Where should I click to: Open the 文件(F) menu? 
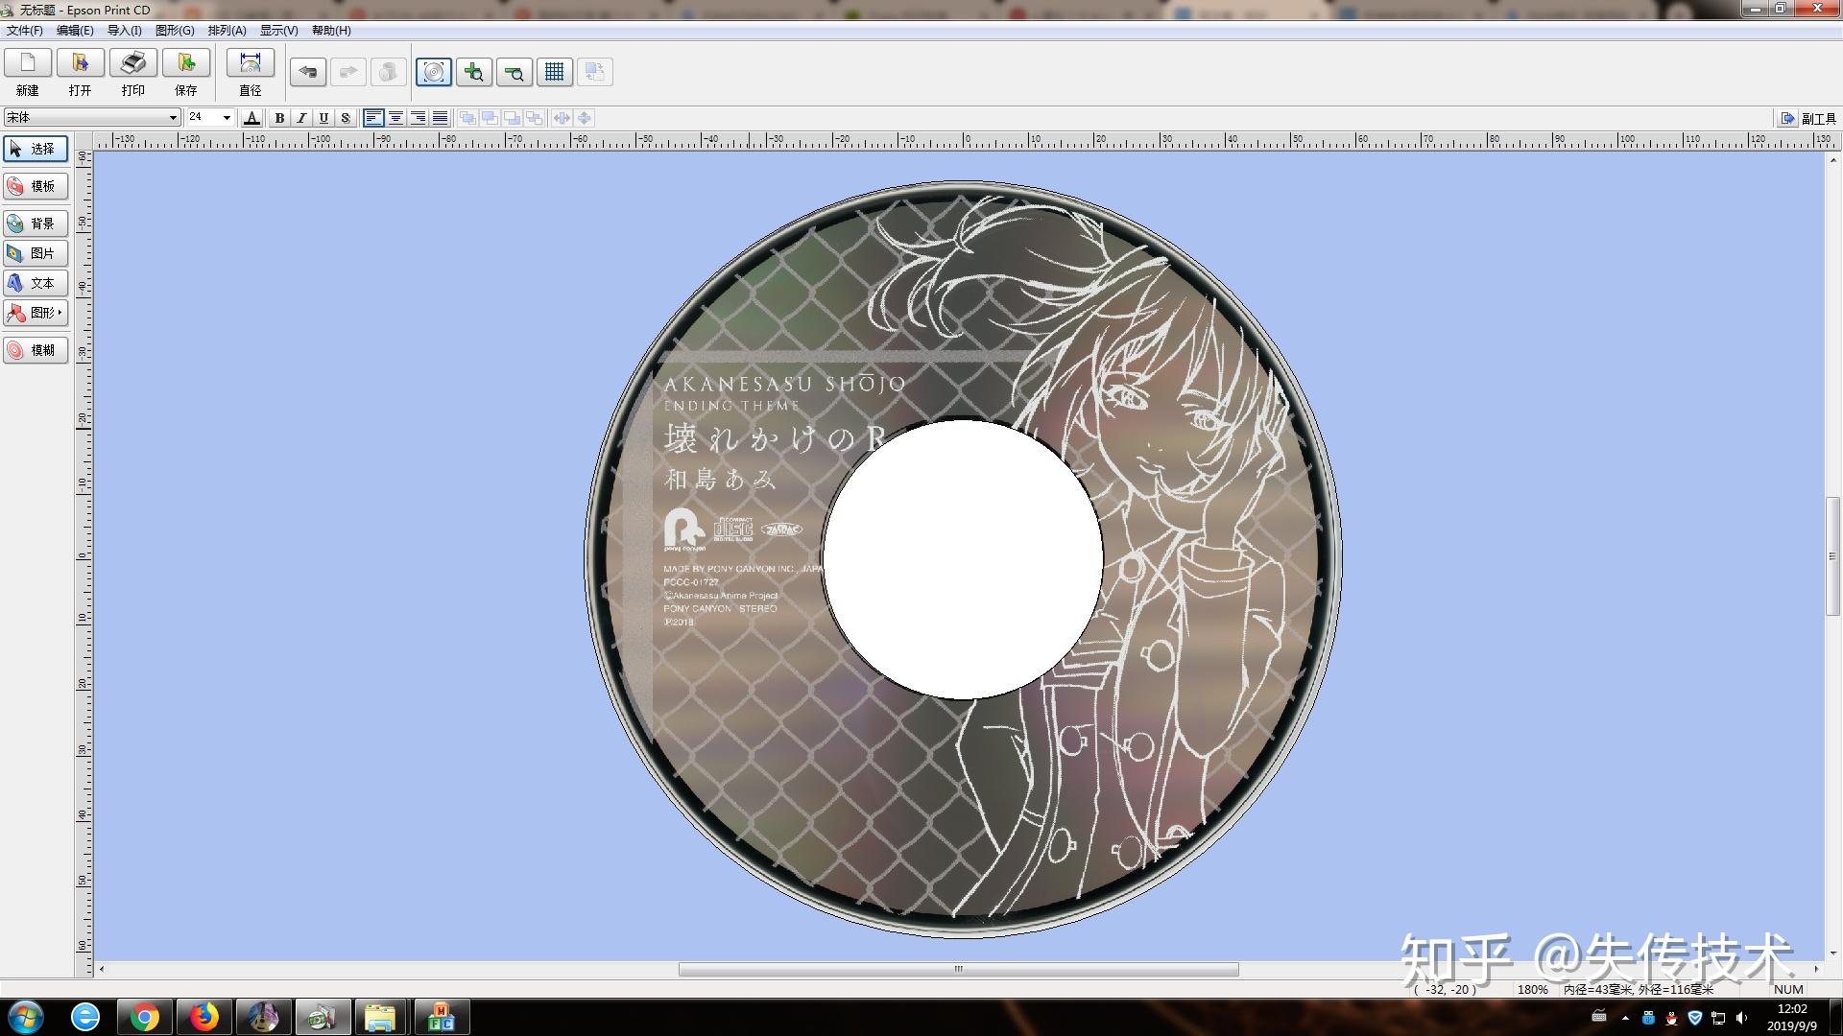click(x=25, y=31)
